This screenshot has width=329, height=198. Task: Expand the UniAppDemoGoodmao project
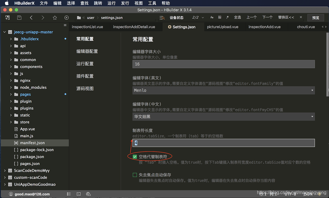5,184
